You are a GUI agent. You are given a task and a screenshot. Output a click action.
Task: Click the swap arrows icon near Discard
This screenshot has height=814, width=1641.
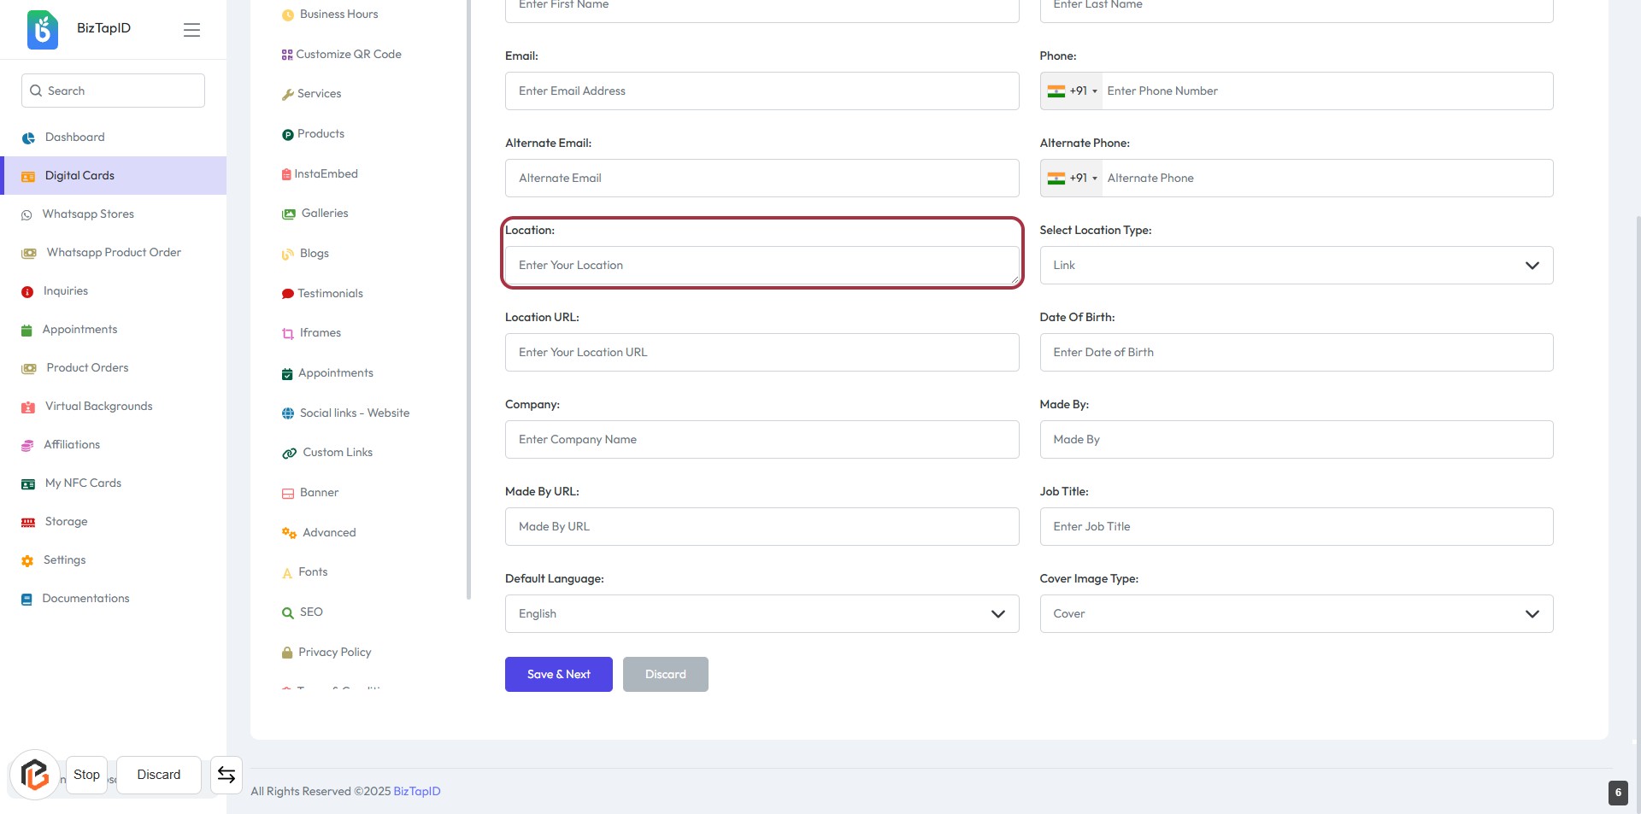pos(226,775)
